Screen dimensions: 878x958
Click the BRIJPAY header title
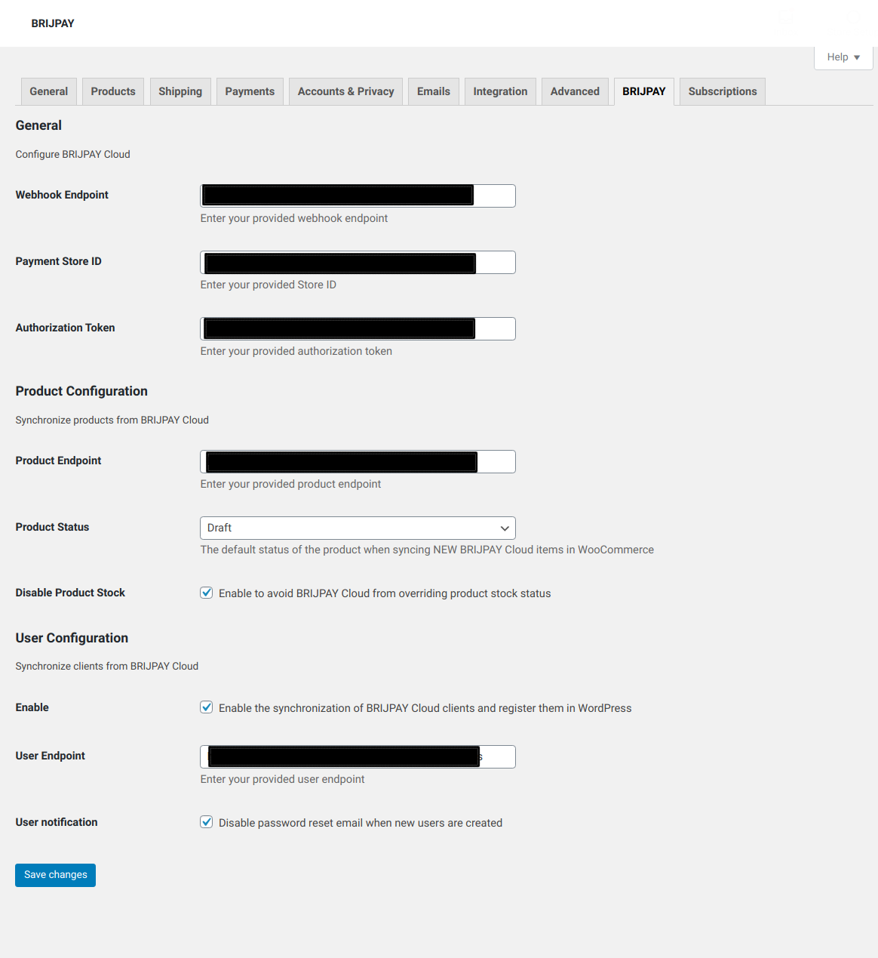coord(53,23)
